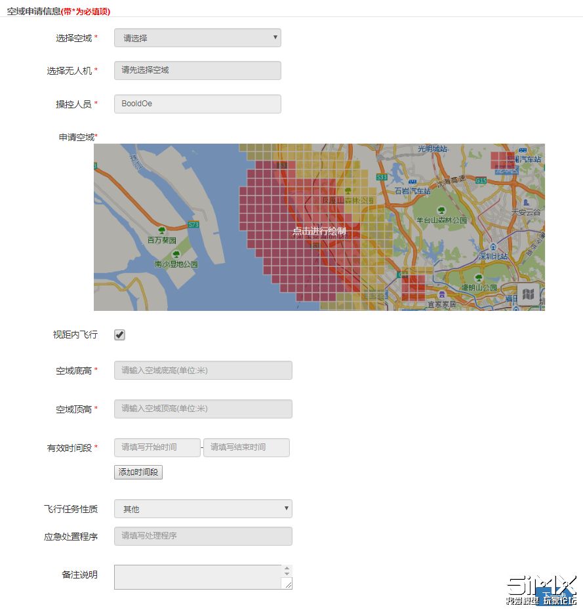583x610 pixels.
Task: Click the 深圳北站 station icon
Action: (493, 247)
